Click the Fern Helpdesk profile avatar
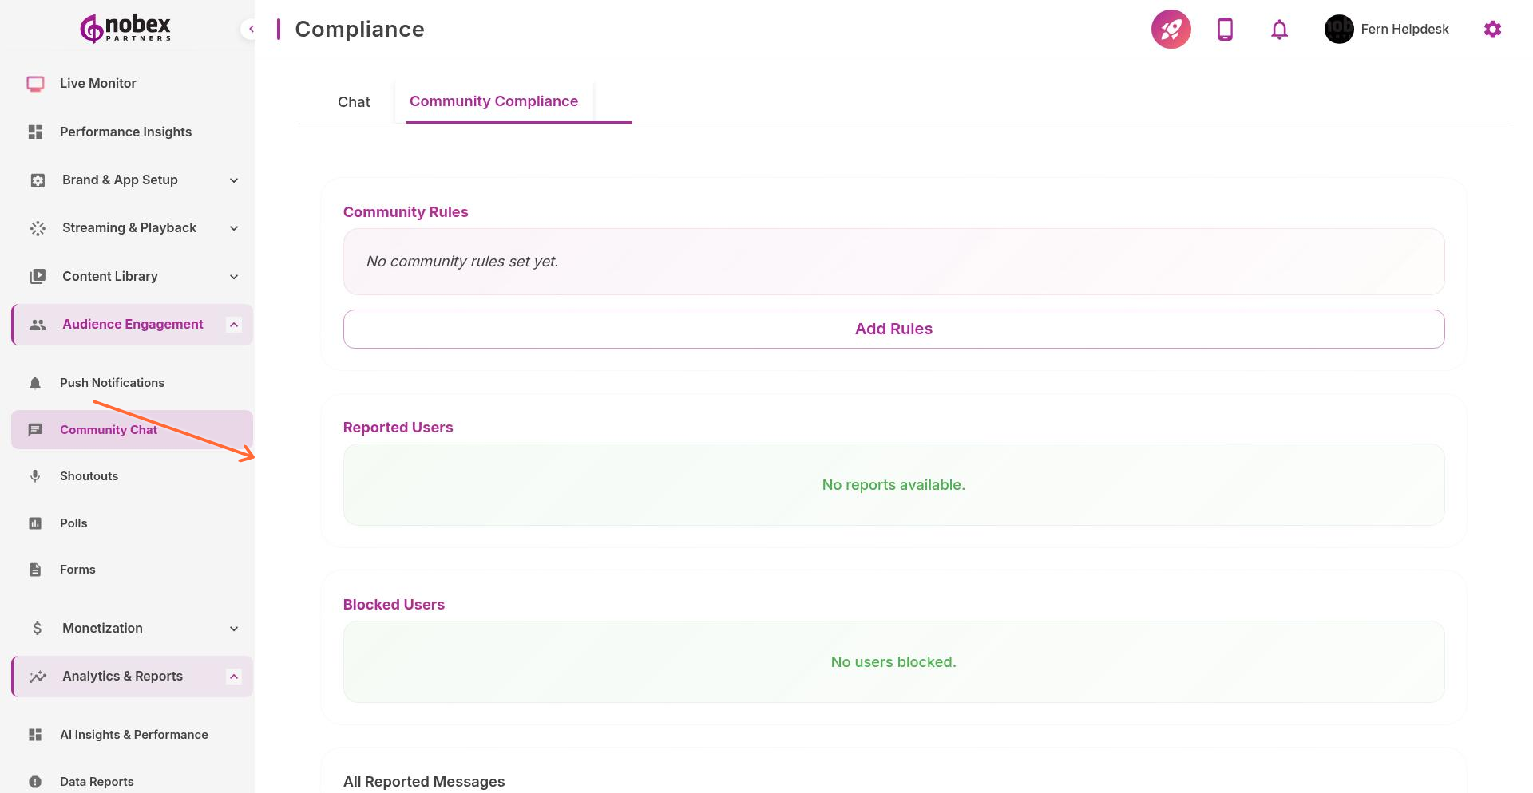Image resolution: width=1533 pixels, height=793 pixels. tap(1338, 29)
